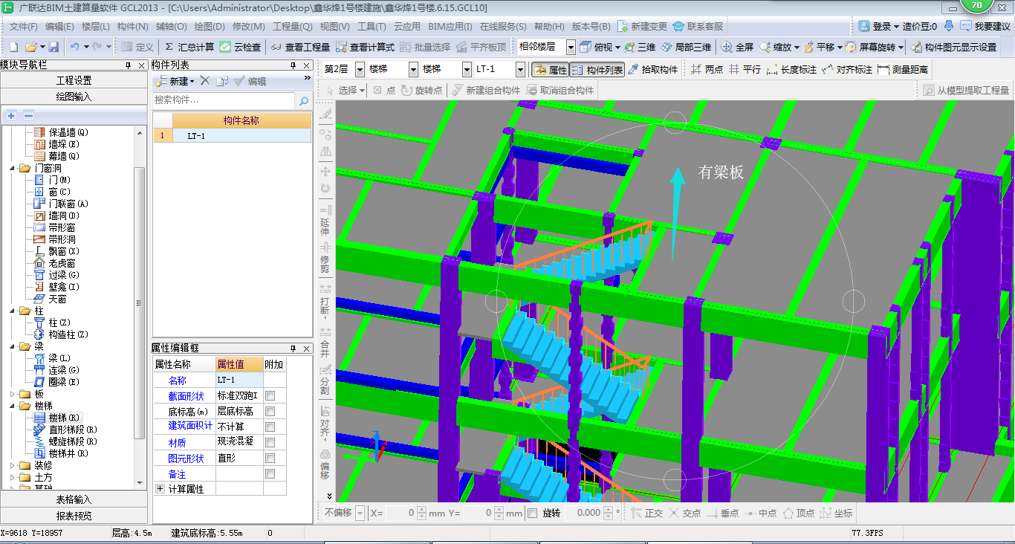This screenshot has height=544, width=1015.
Task: Select 拾取构件 pick component tool
Action: (x=652, y=70)
